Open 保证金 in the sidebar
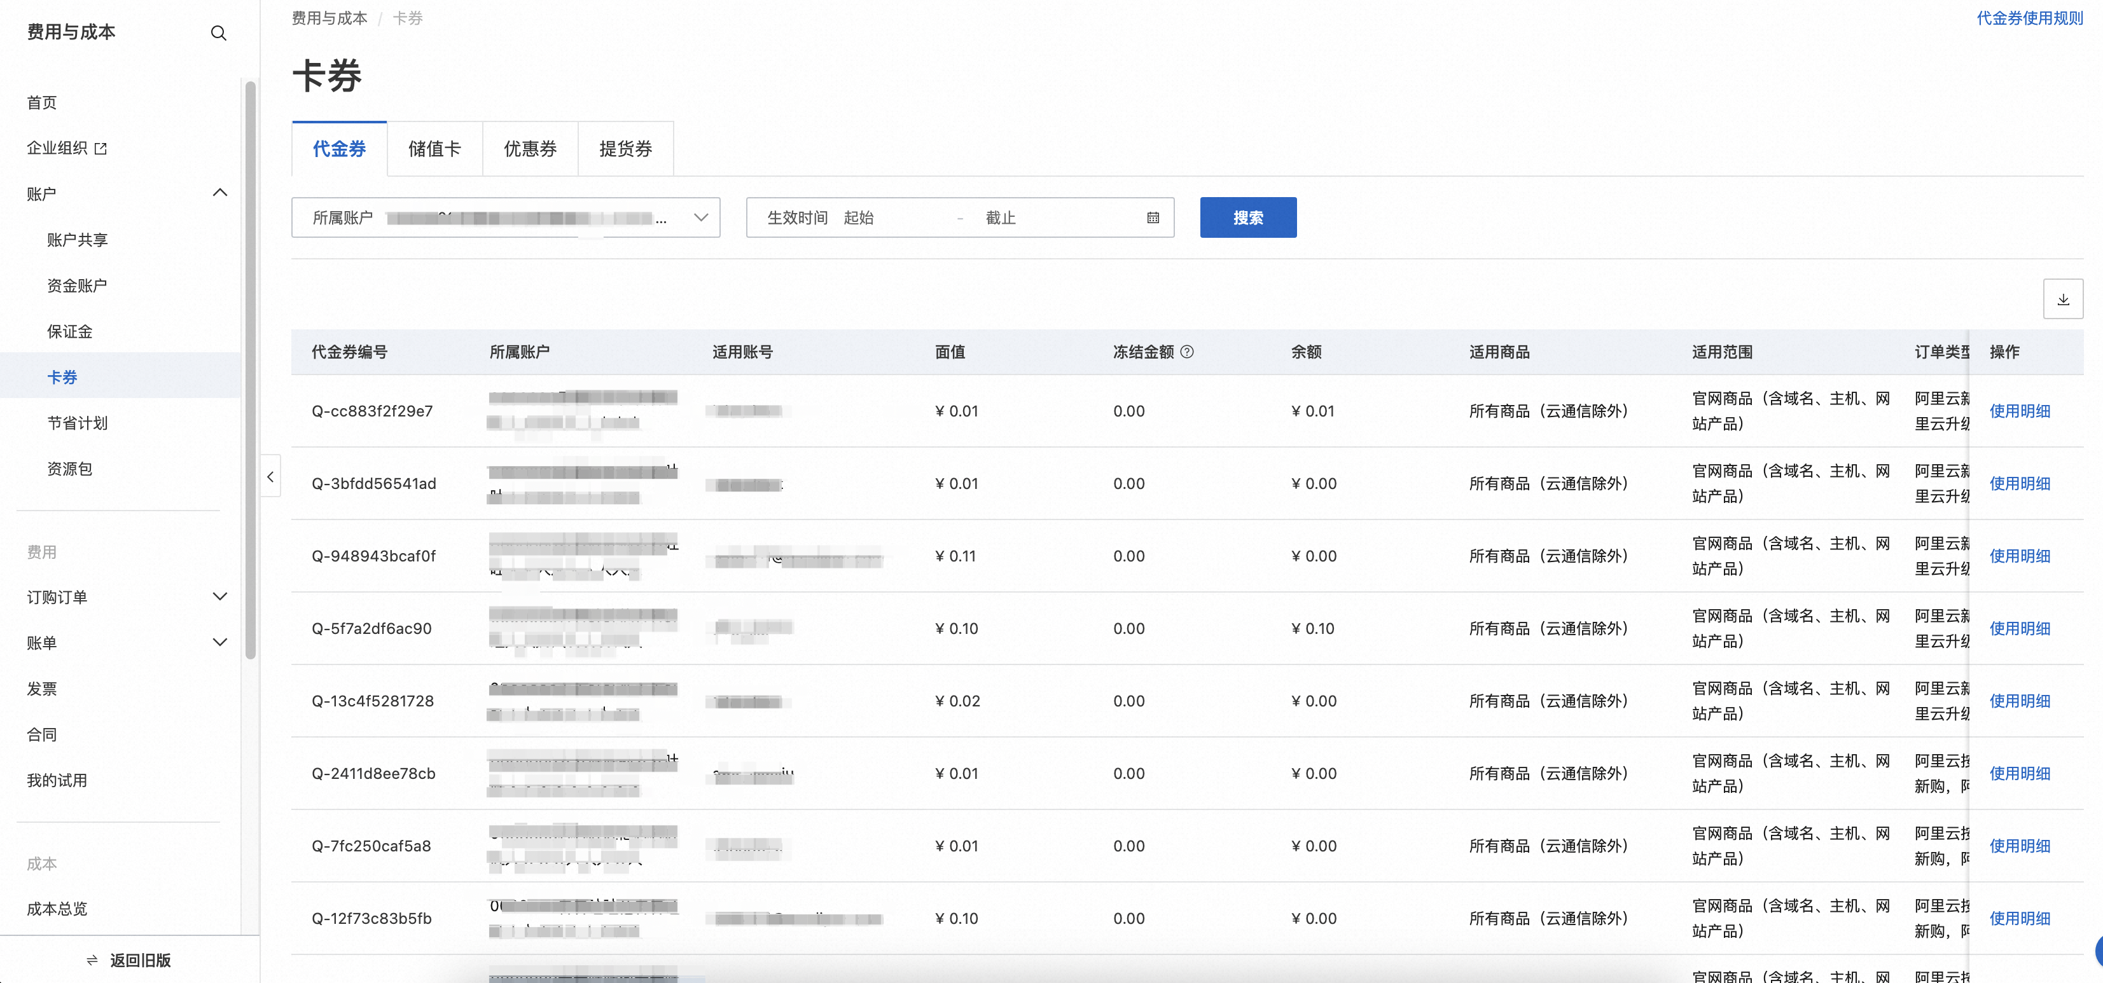 coord(69,331)
